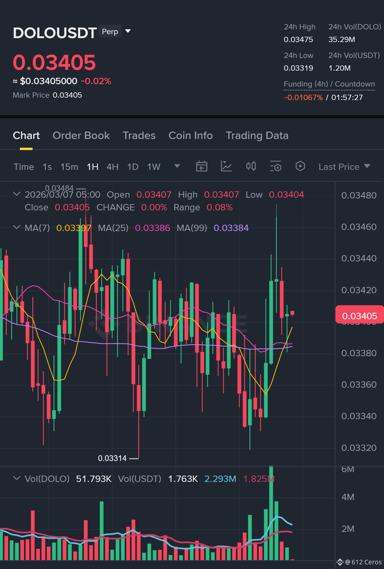Collapse the Vol(DOLO) indicator legend
Screen dimensions: 384x569
point(17,478)
